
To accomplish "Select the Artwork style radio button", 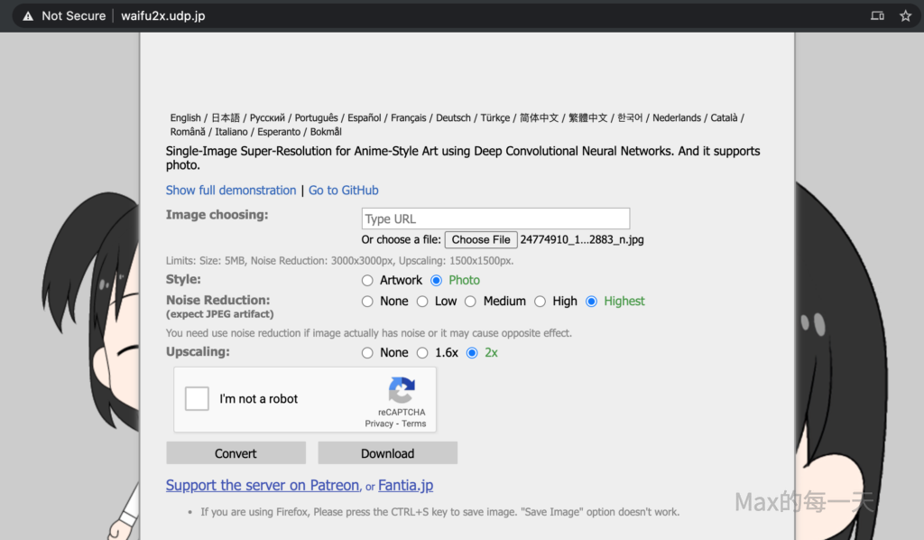I will 367,281.
